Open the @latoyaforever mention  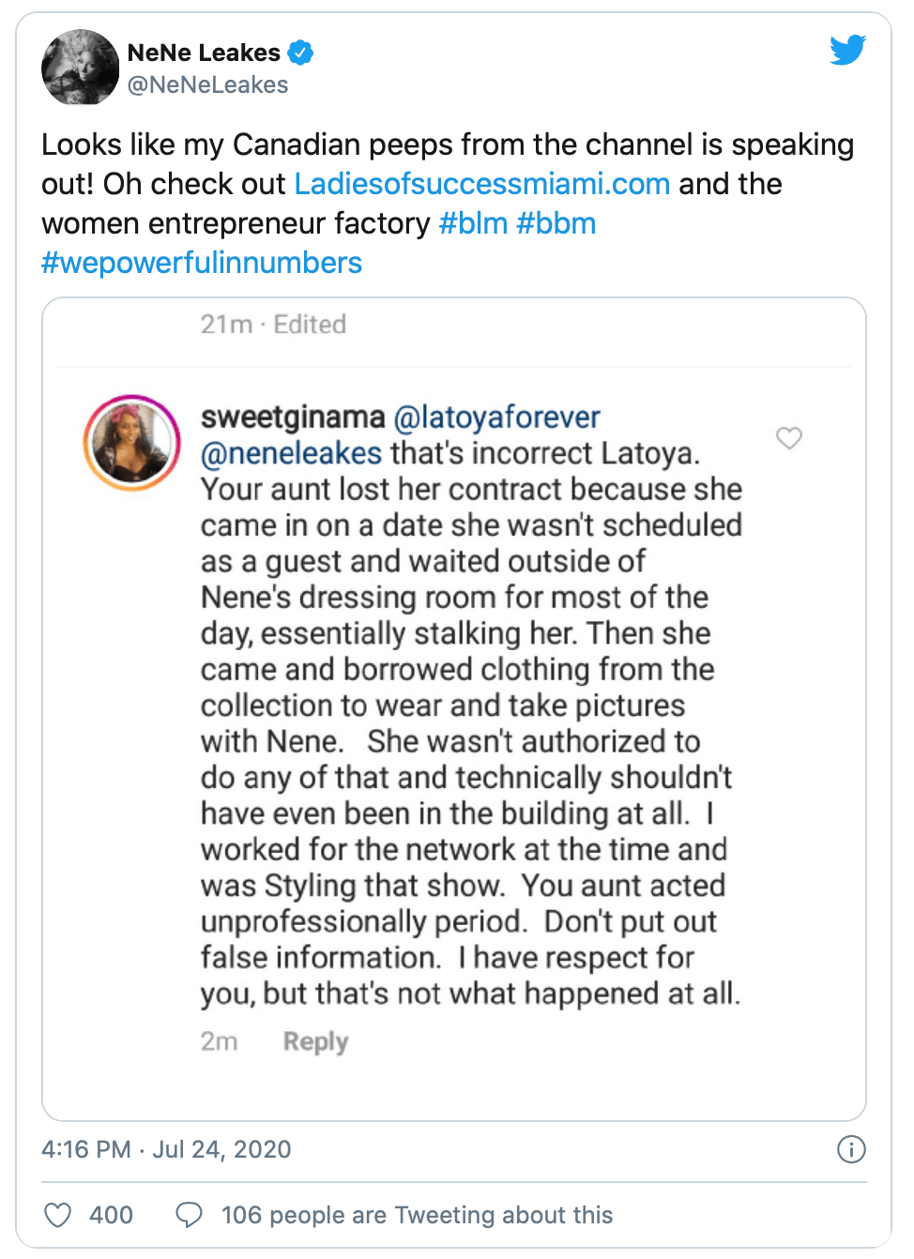click(x=496, y=417)
